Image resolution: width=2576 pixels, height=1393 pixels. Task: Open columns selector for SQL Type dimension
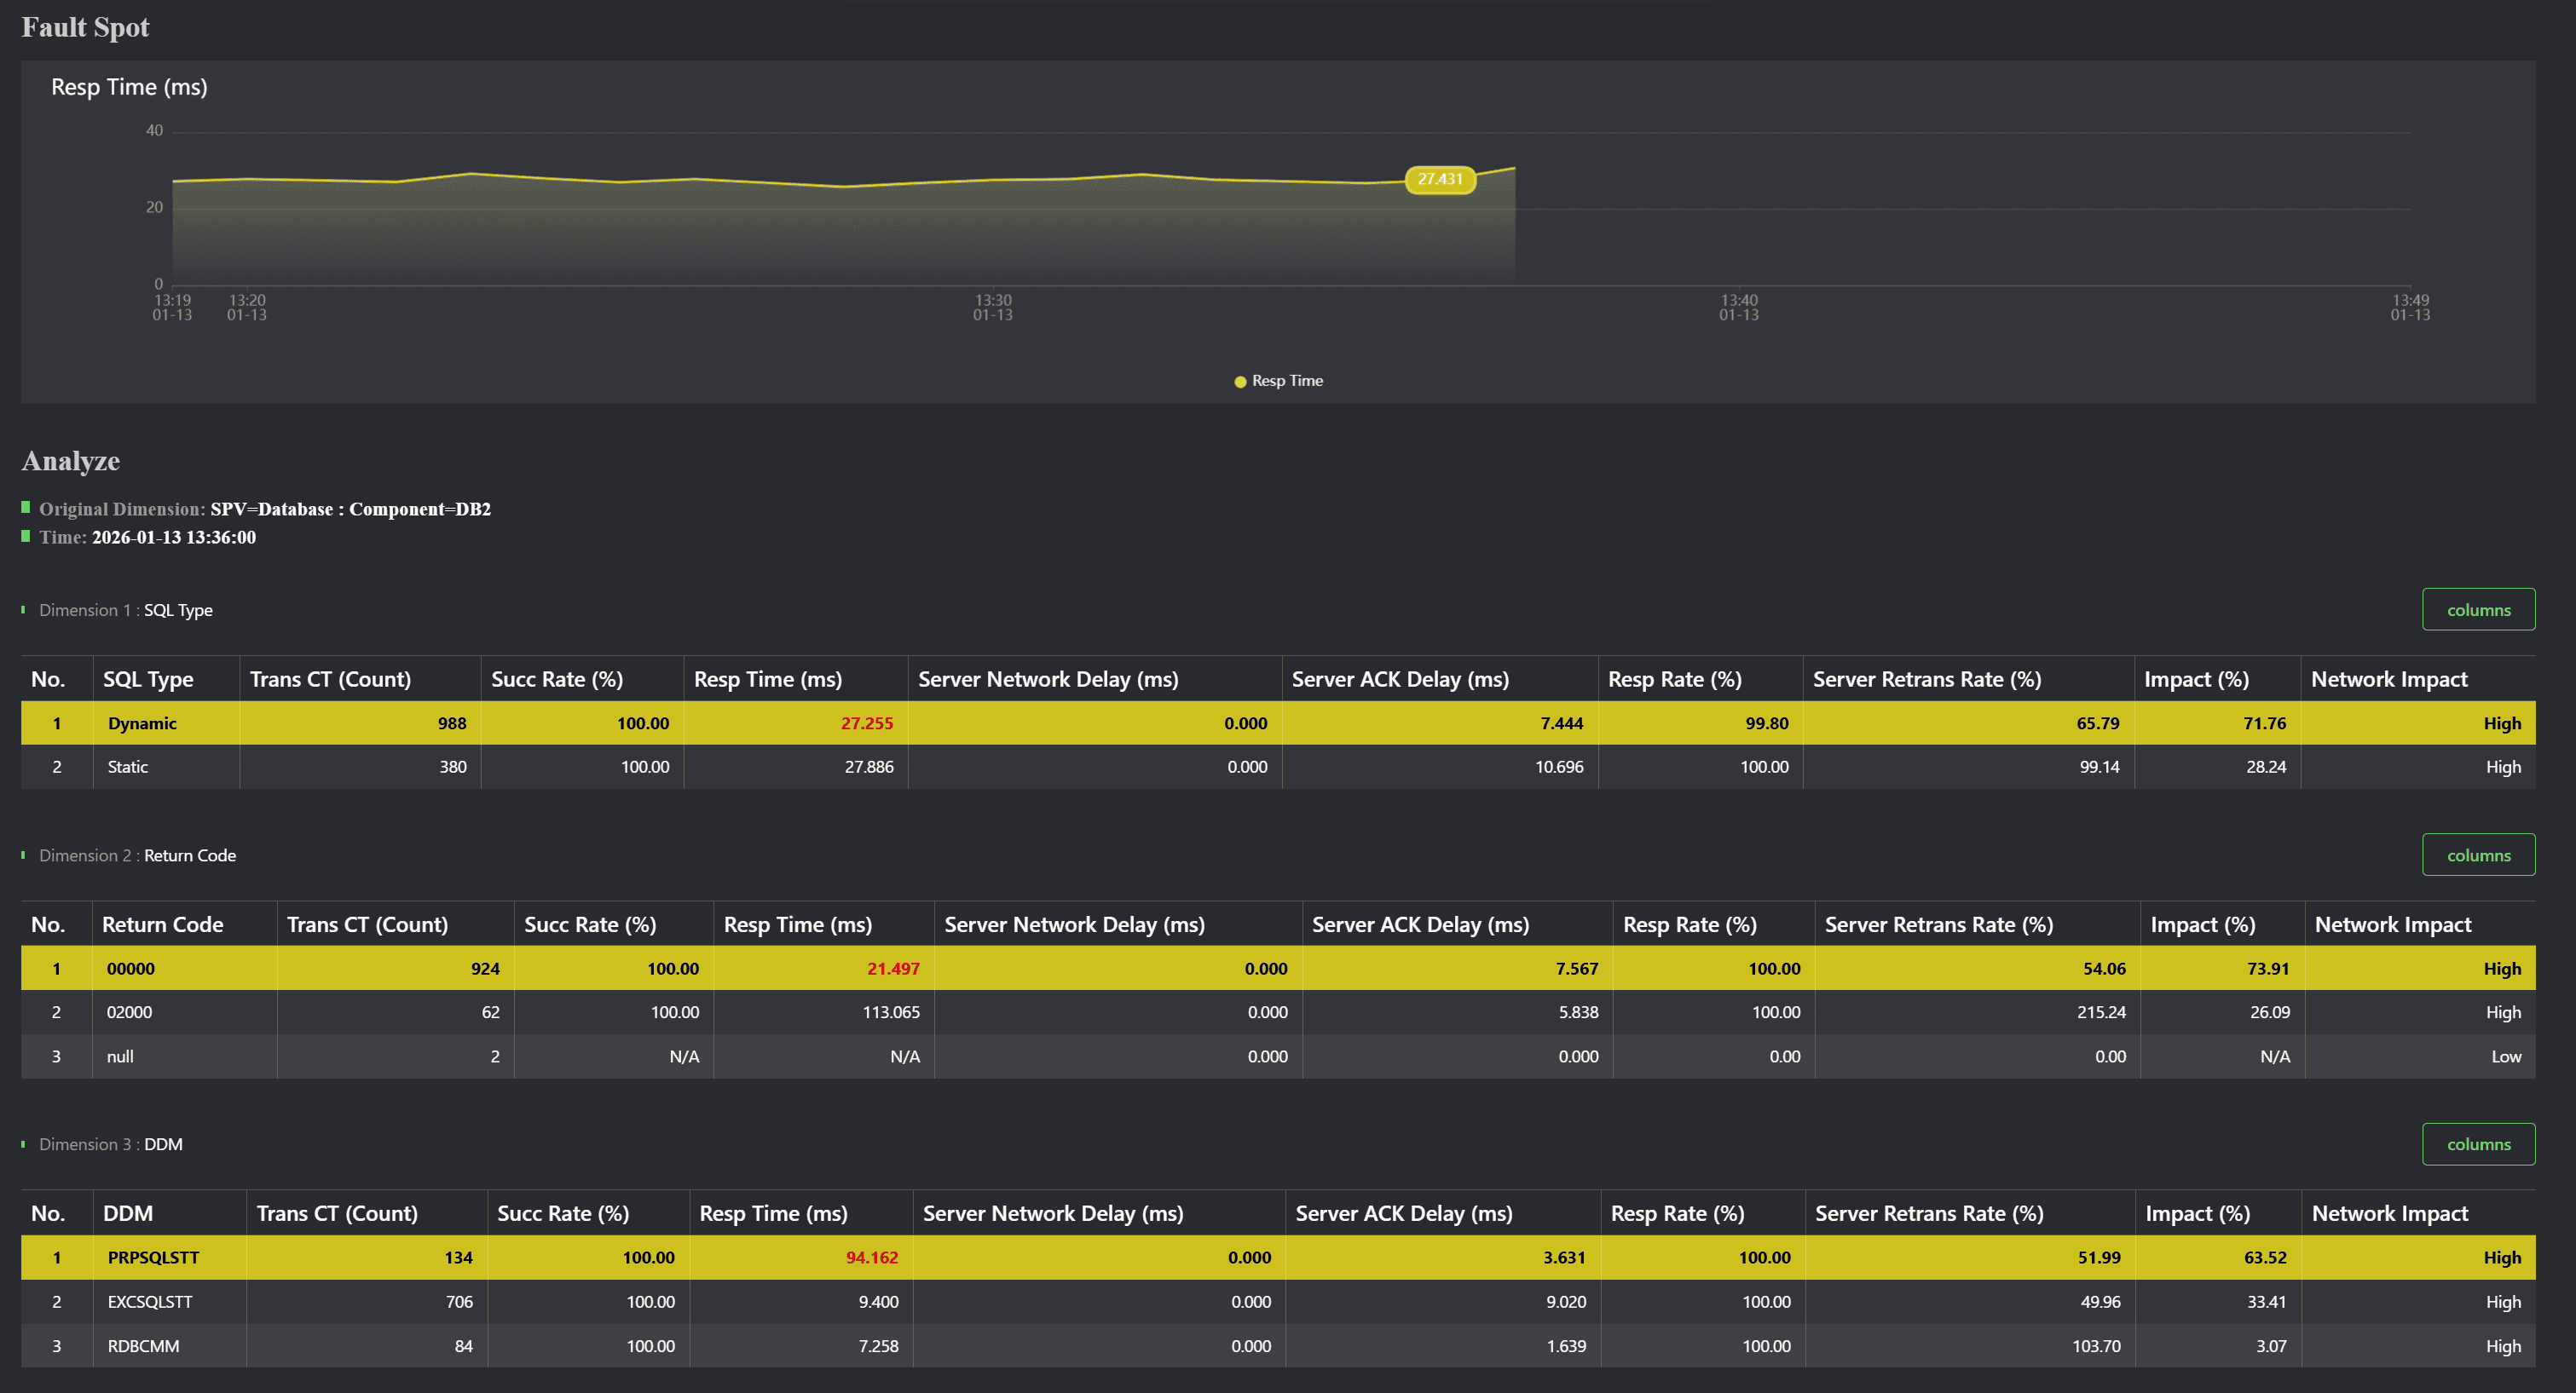2477,609
